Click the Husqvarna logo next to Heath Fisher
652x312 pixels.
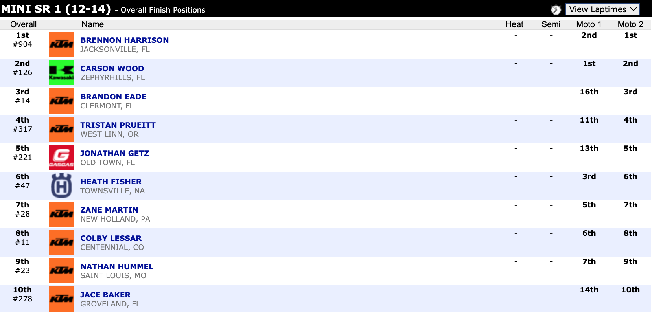(61, 186)
